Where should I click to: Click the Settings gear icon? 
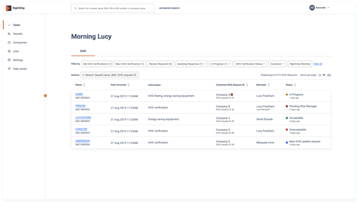click(x=9, y=60)
